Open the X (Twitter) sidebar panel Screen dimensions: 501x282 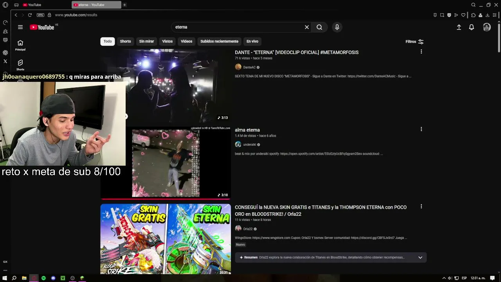point(5,61)
